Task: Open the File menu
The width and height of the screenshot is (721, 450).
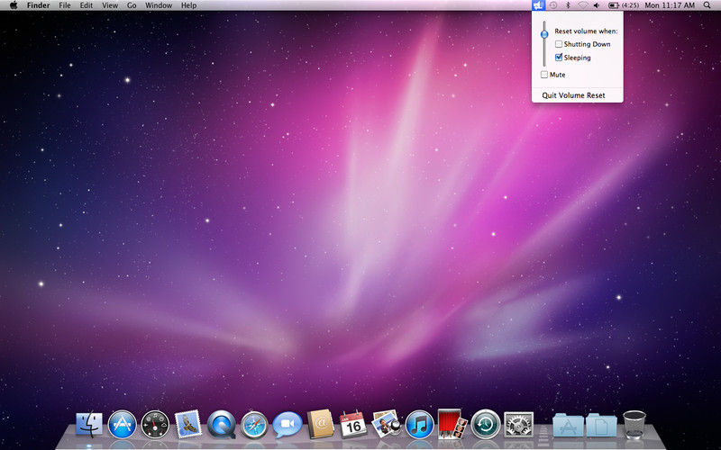Action: point(65,5)
